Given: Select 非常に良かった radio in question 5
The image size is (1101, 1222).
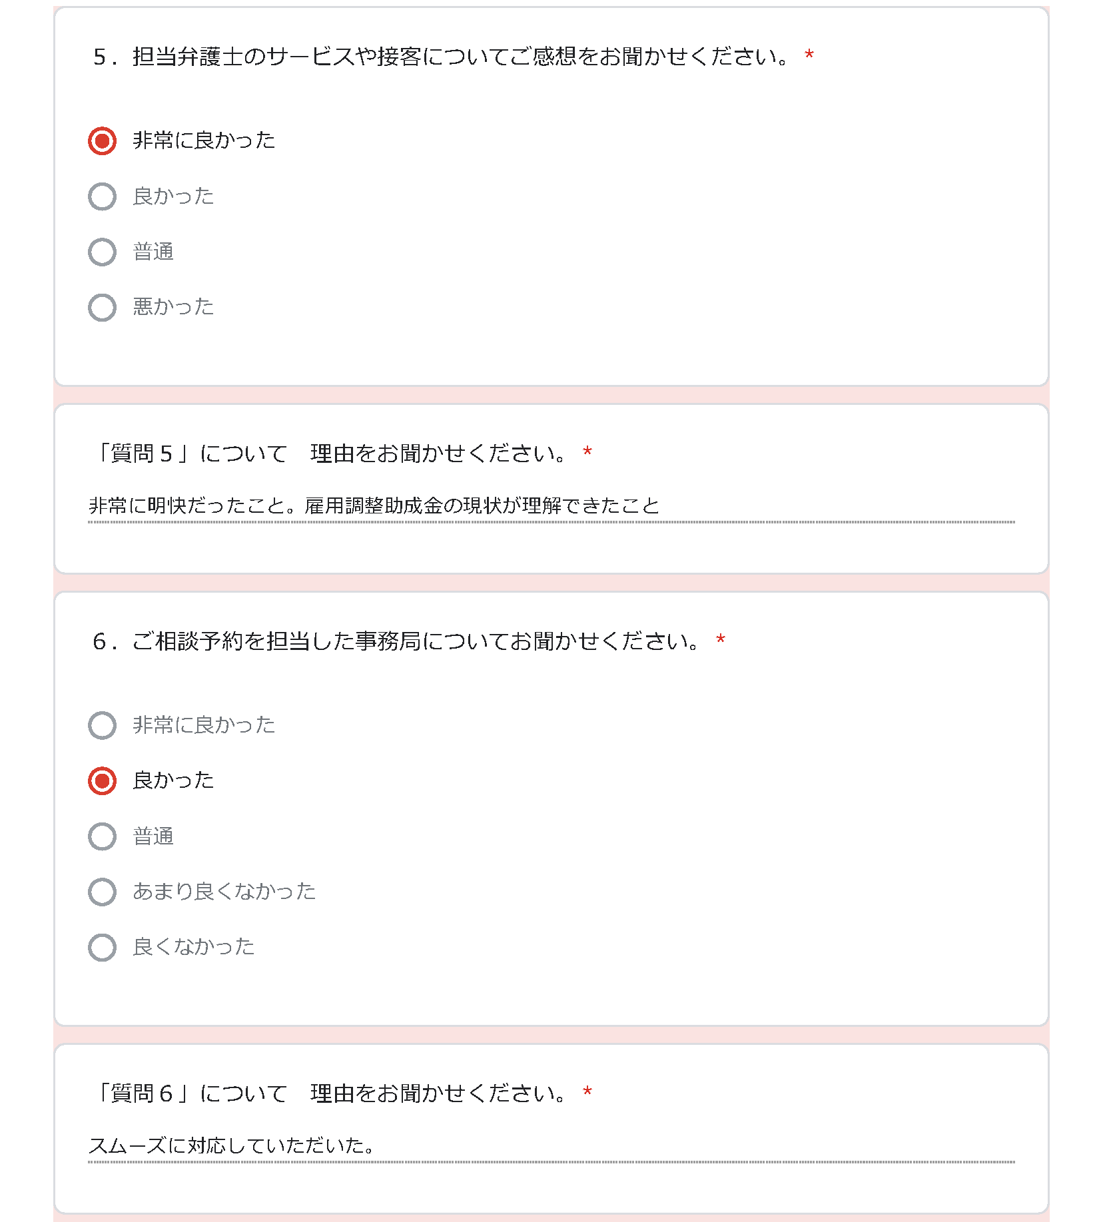Looking at the screenshot, I should point(102,141).
